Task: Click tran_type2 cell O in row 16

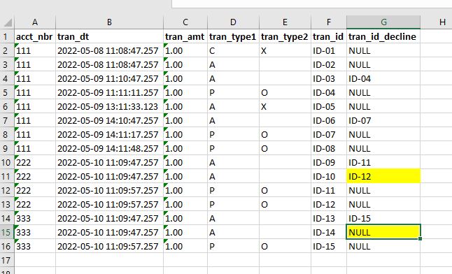Action: coord(285,246)
